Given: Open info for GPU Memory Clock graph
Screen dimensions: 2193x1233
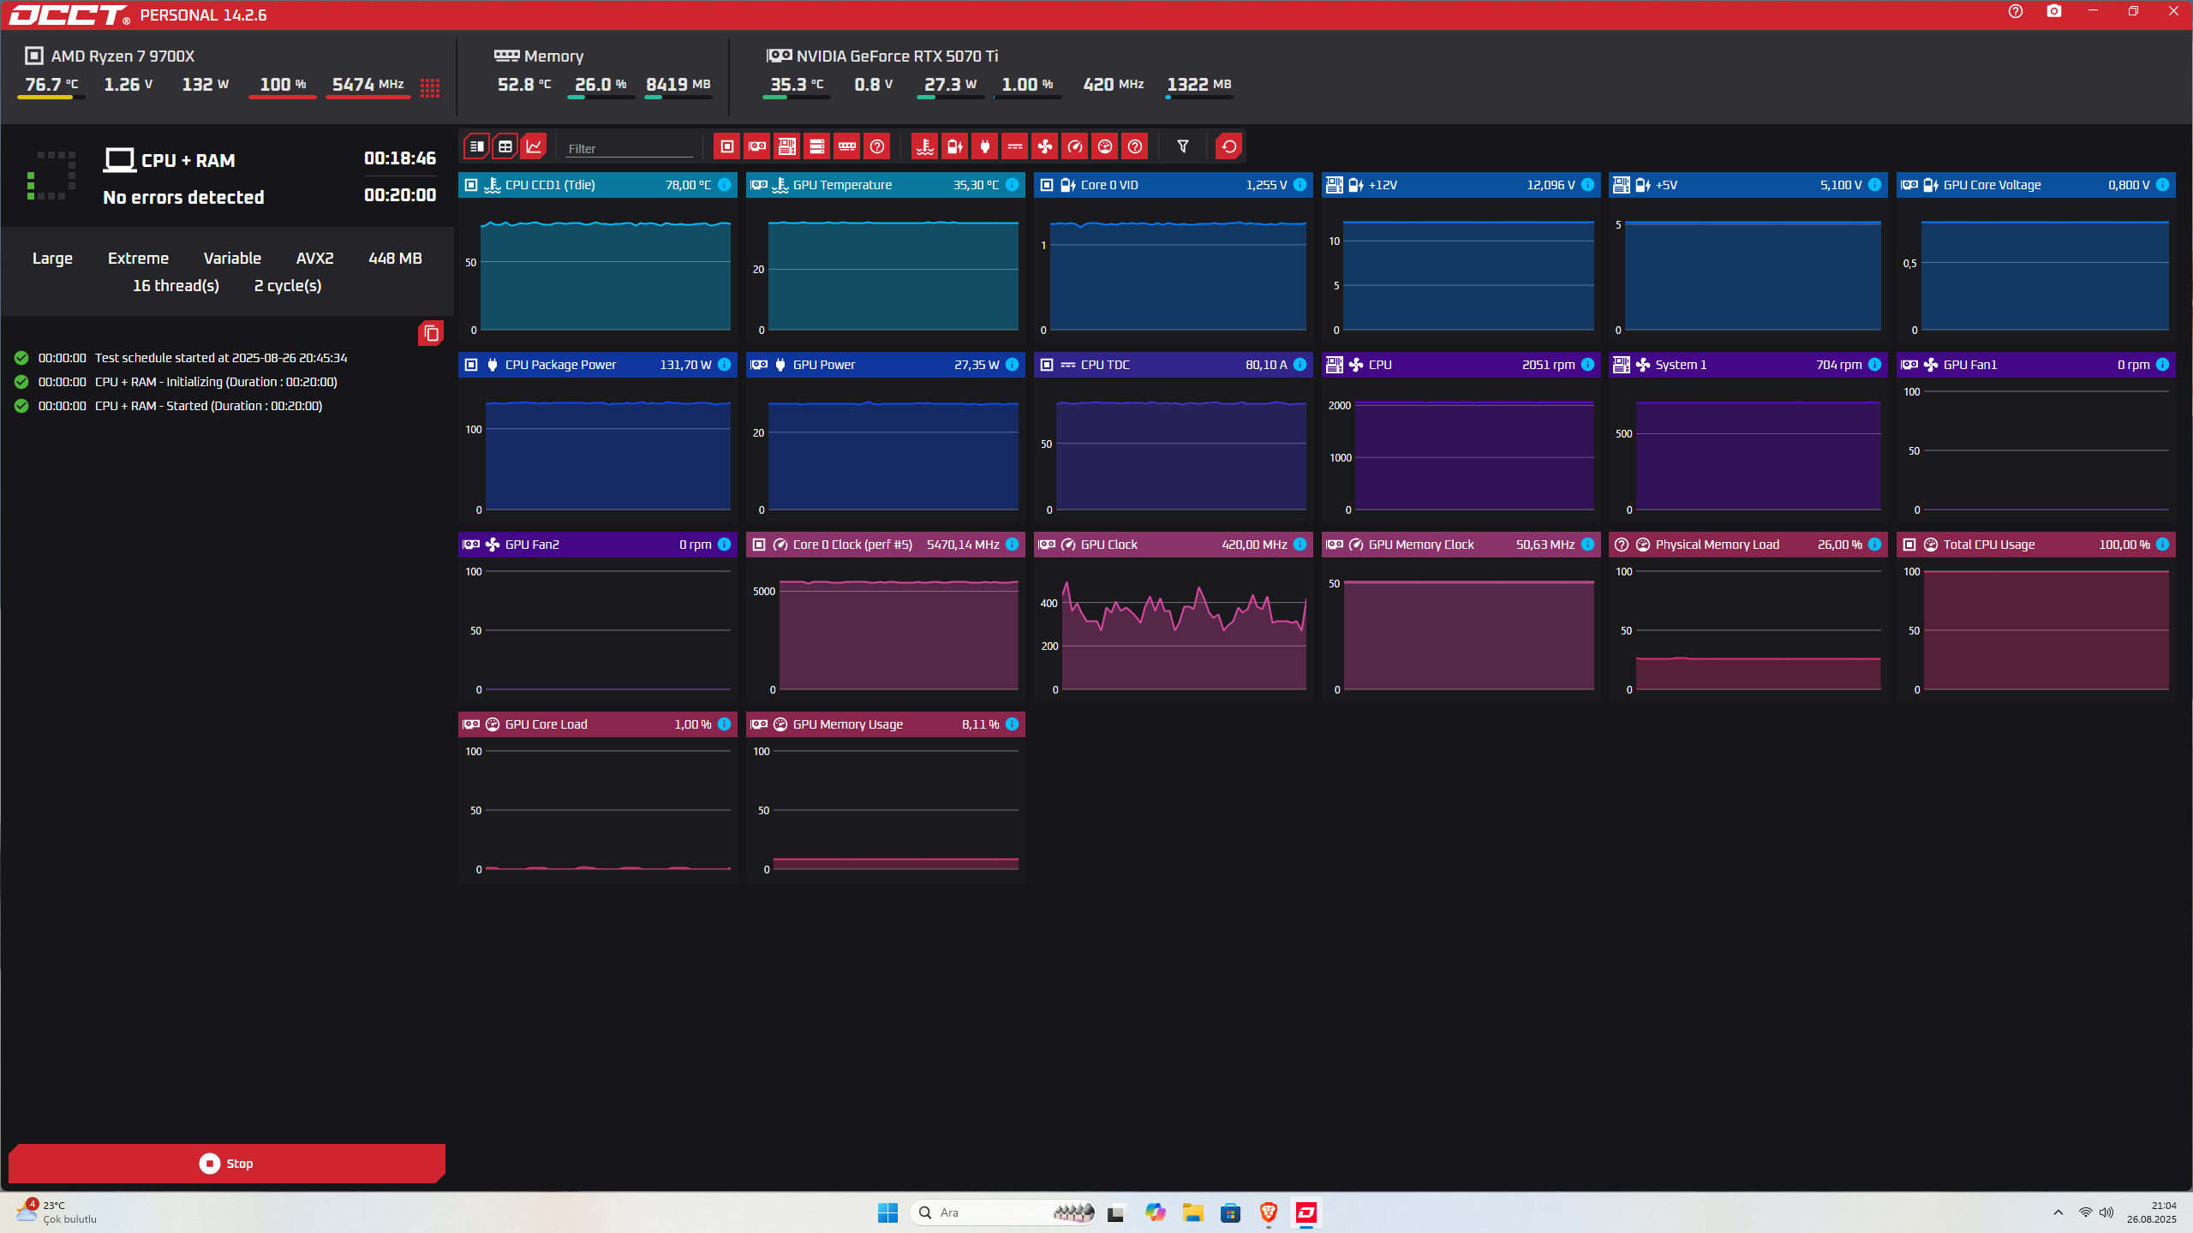Looking at the screenshot, I should point(1588,545).
